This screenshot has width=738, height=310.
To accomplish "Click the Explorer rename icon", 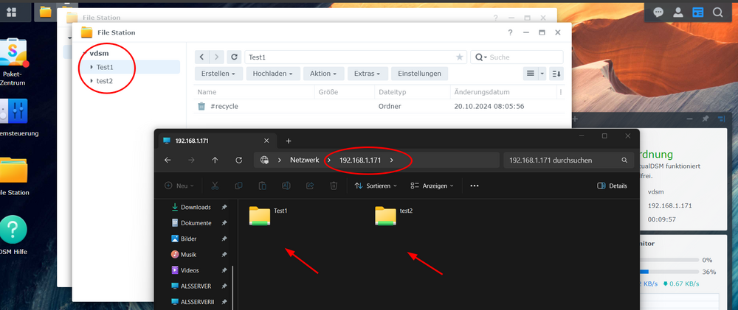I will click(x=286, y=186).
